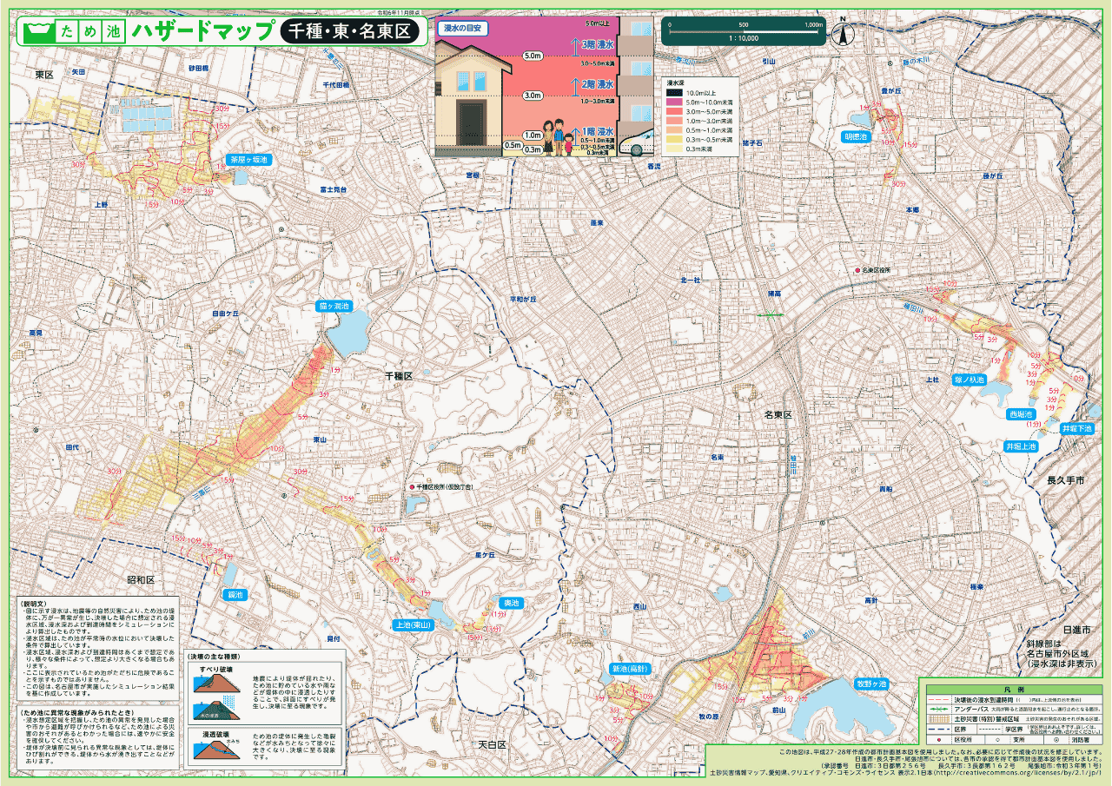This screenshot has width=1112, height=786.
Task: Click the 茶屋ヶ坂池 pond label
Action: click(249, 160)
